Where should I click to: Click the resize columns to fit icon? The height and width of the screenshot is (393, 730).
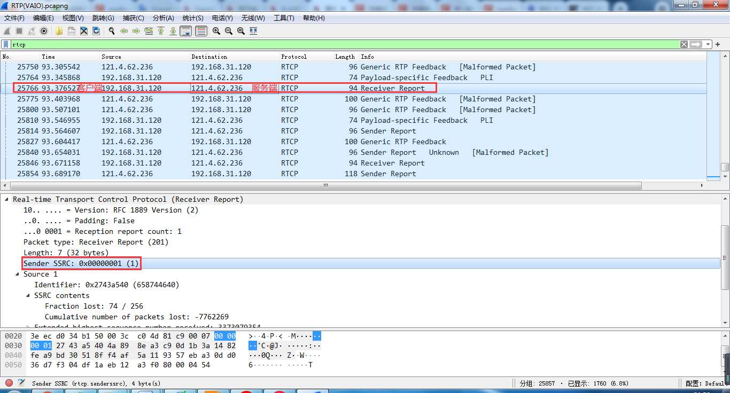point(253,31)
